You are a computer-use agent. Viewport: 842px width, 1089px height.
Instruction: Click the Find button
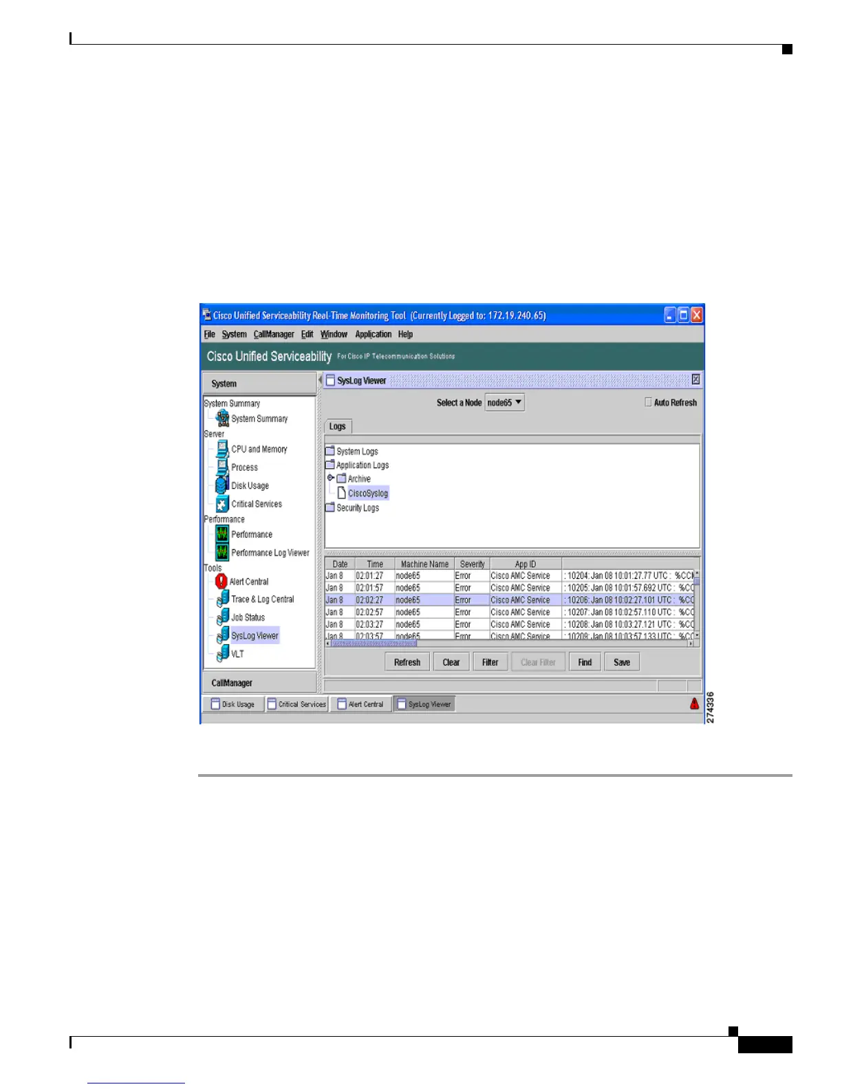[x=585, y=662]
